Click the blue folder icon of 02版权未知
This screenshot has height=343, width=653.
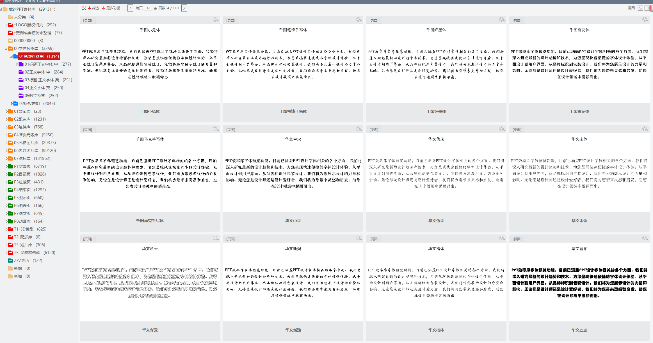point(16,103)
